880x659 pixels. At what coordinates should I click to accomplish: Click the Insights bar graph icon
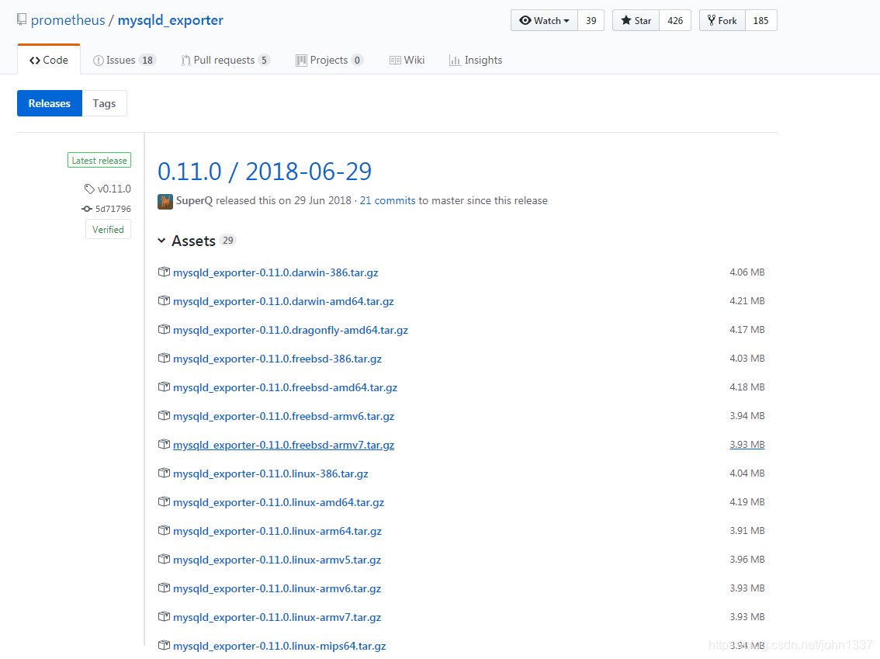[x=455, y=60]
